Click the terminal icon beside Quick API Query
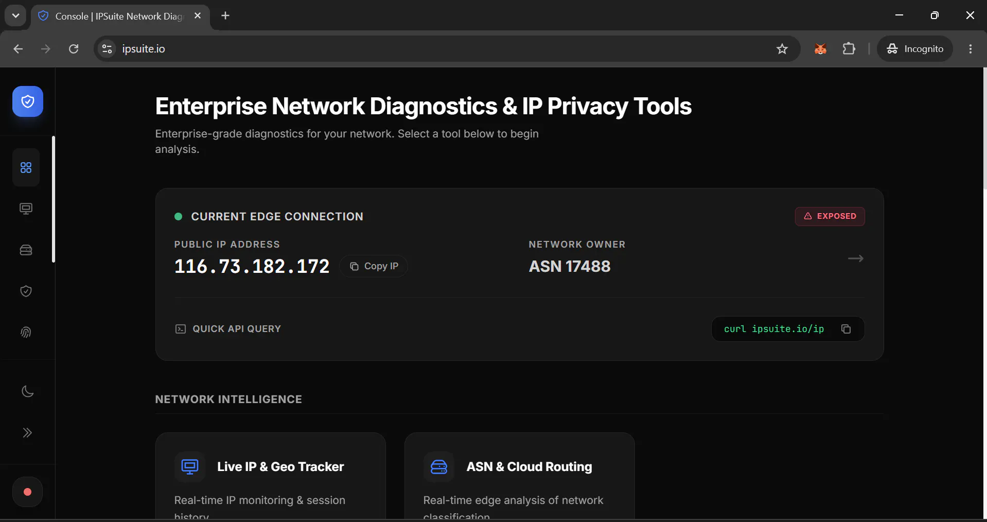Image resolution: width=987 pixels, height=522 pixels. (181, 329)
